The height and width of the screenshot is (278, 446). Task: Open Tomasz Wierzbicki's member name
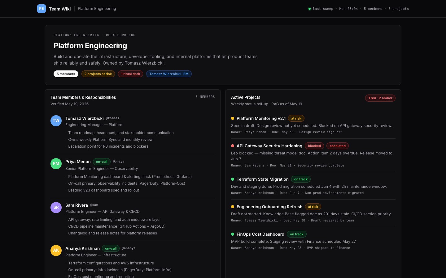(85, 118)
